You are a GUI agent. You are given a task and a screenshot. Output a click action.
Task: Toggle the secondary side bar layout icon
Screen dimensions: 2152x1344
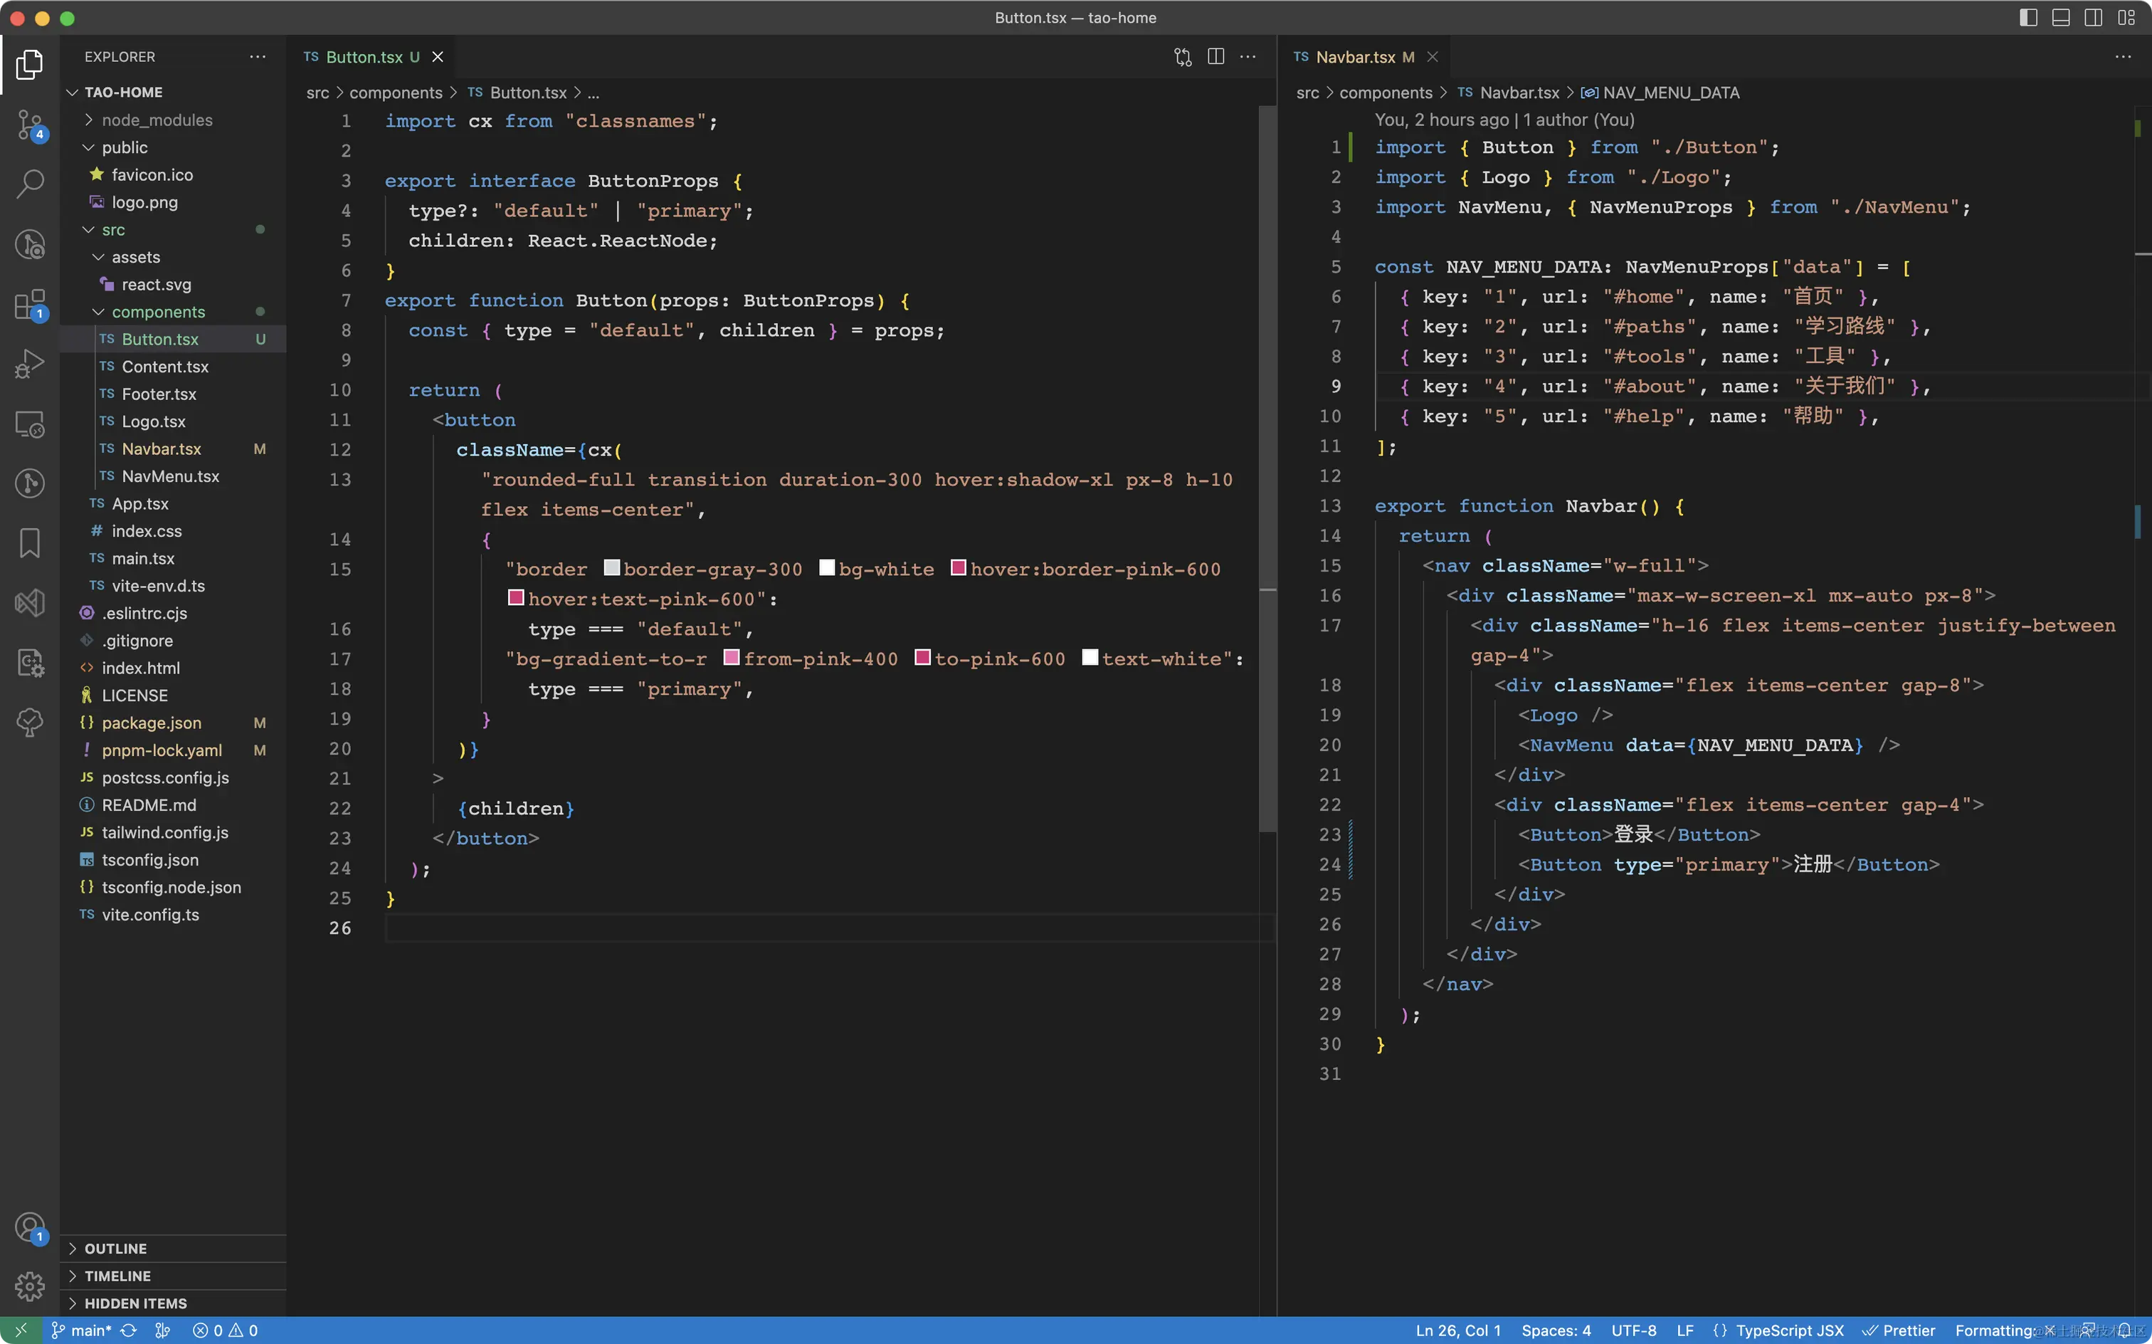[x=2094, y=18]
